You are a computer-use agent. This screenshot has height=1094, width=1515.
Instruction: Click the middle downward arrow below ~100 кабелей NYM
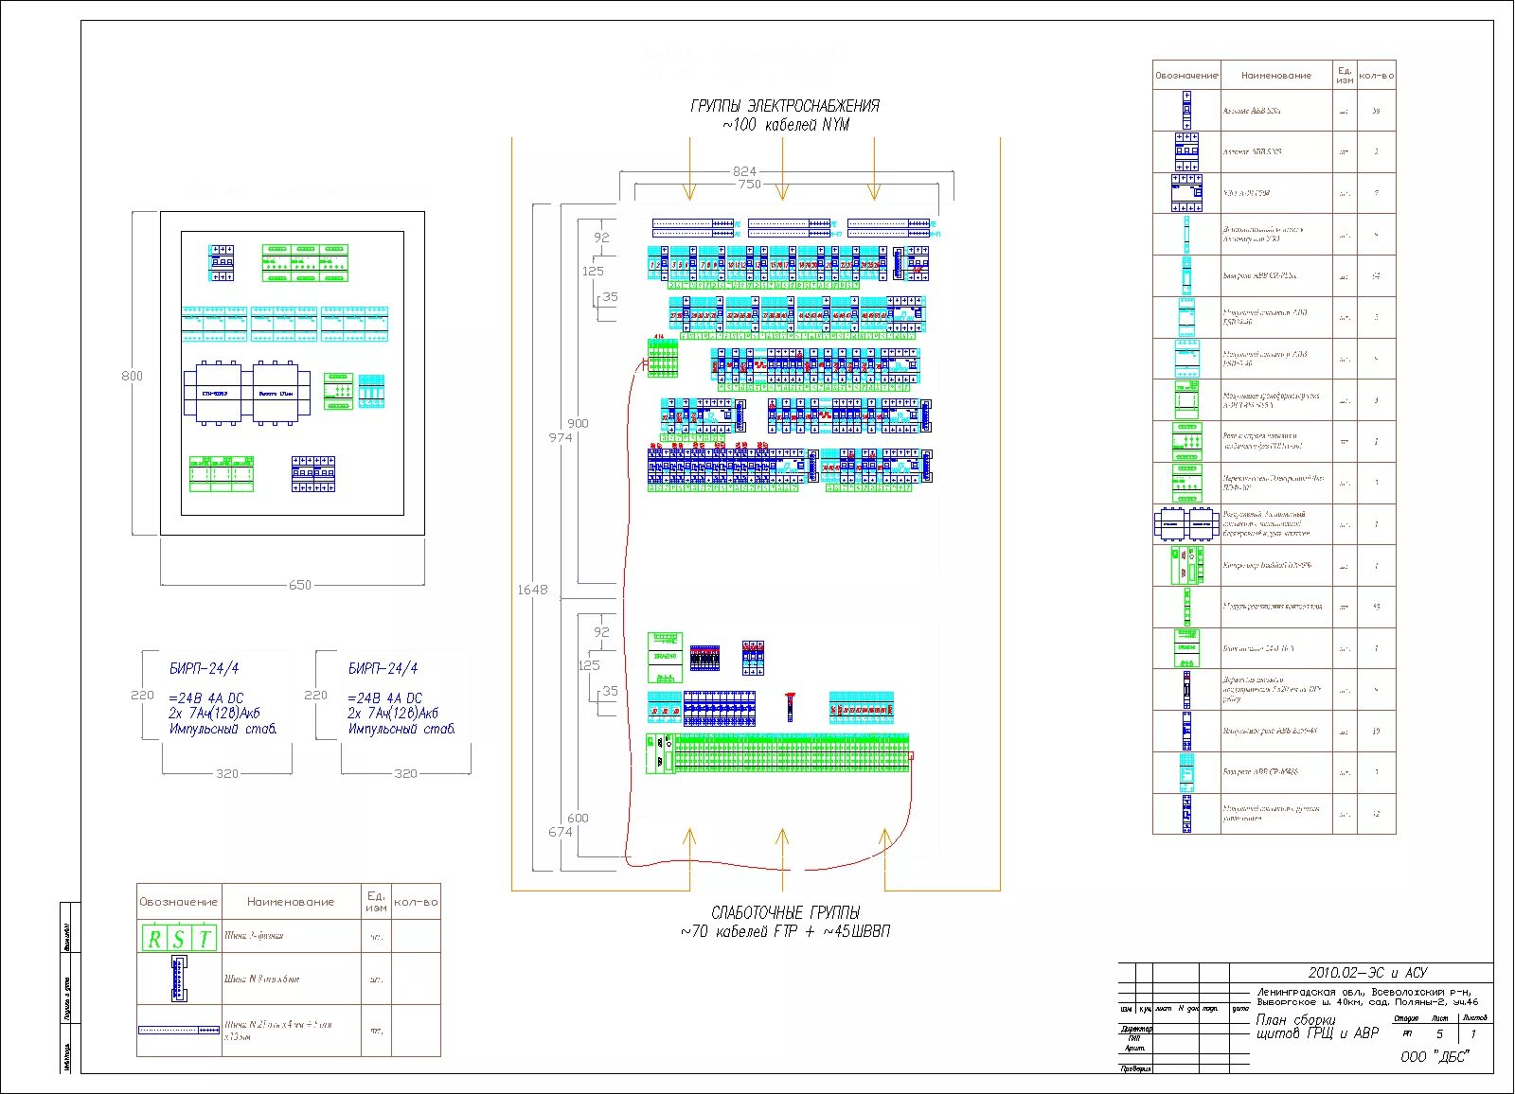tap(781, 168)
